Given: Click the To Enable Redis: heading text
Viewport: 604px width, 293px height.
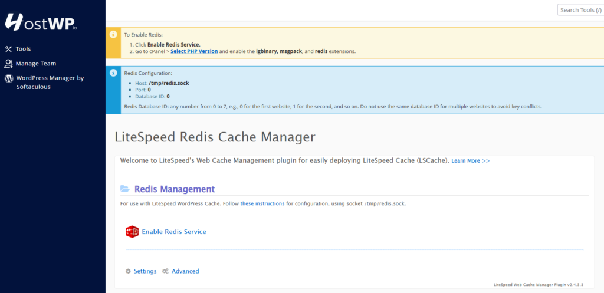Looking at the screenshot, I should point(143,35).
